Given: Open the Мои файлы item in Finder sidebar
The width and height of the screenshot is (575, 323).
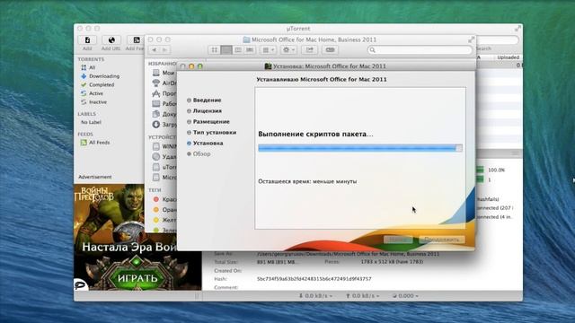Looking at the screenshot, I should tap(164, 73).
